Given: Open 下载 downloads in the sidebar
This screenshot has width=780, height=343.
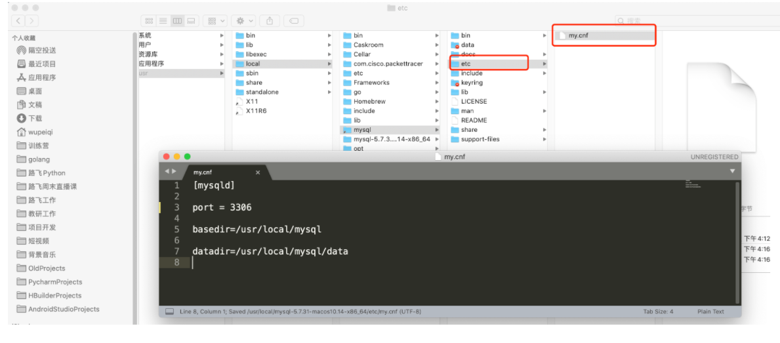Looking at the screenshot, I should tap(30, 118).
